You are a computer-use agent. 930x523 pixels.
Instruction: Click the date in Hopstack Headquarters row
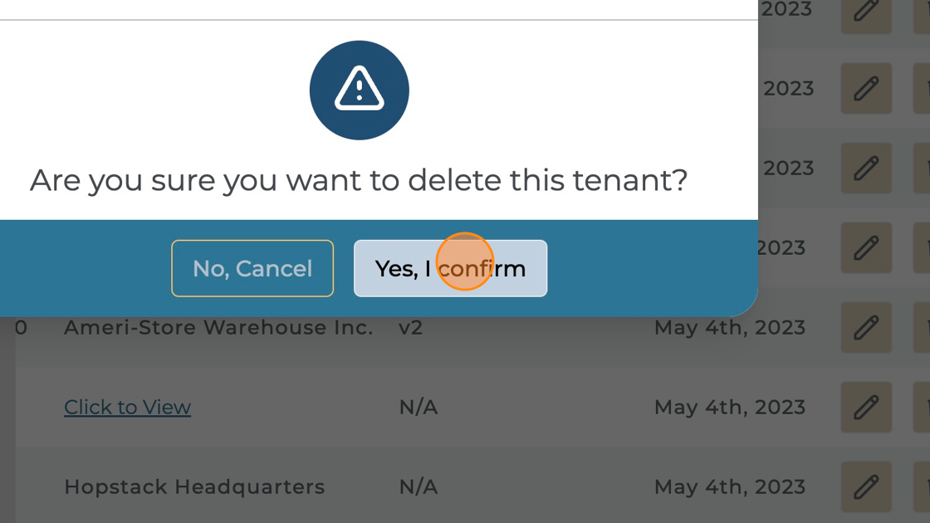(x=729, y=486)
